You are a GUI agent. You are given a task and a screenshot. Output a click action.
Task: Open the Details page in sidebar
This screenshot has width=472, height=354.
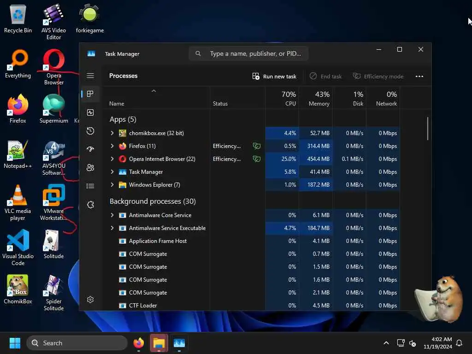coord(90,186)
